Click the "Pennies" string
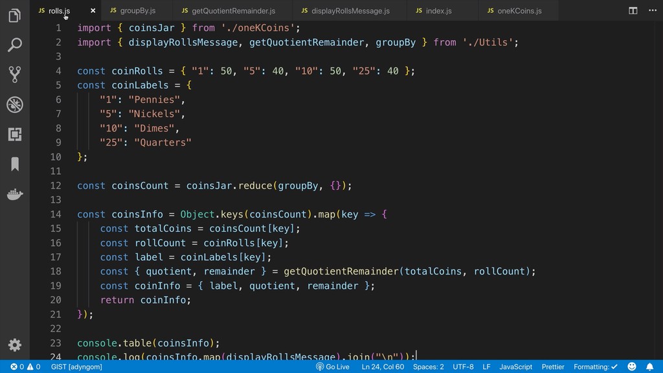This screenshot has height=373, width=663. tap(154, 100)
